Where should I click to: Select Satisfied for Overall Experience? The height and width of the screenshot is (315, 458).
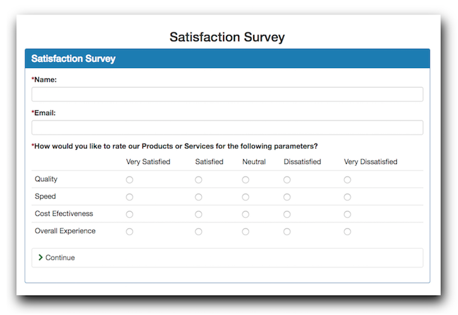pos(199,232)
